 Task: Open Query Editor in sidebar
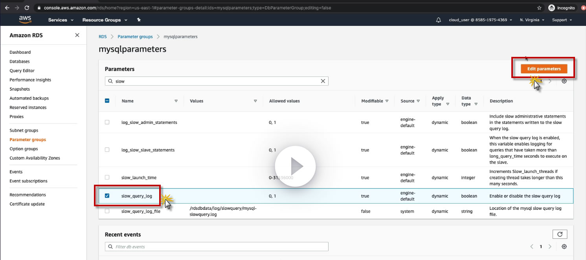pos(22,71)
